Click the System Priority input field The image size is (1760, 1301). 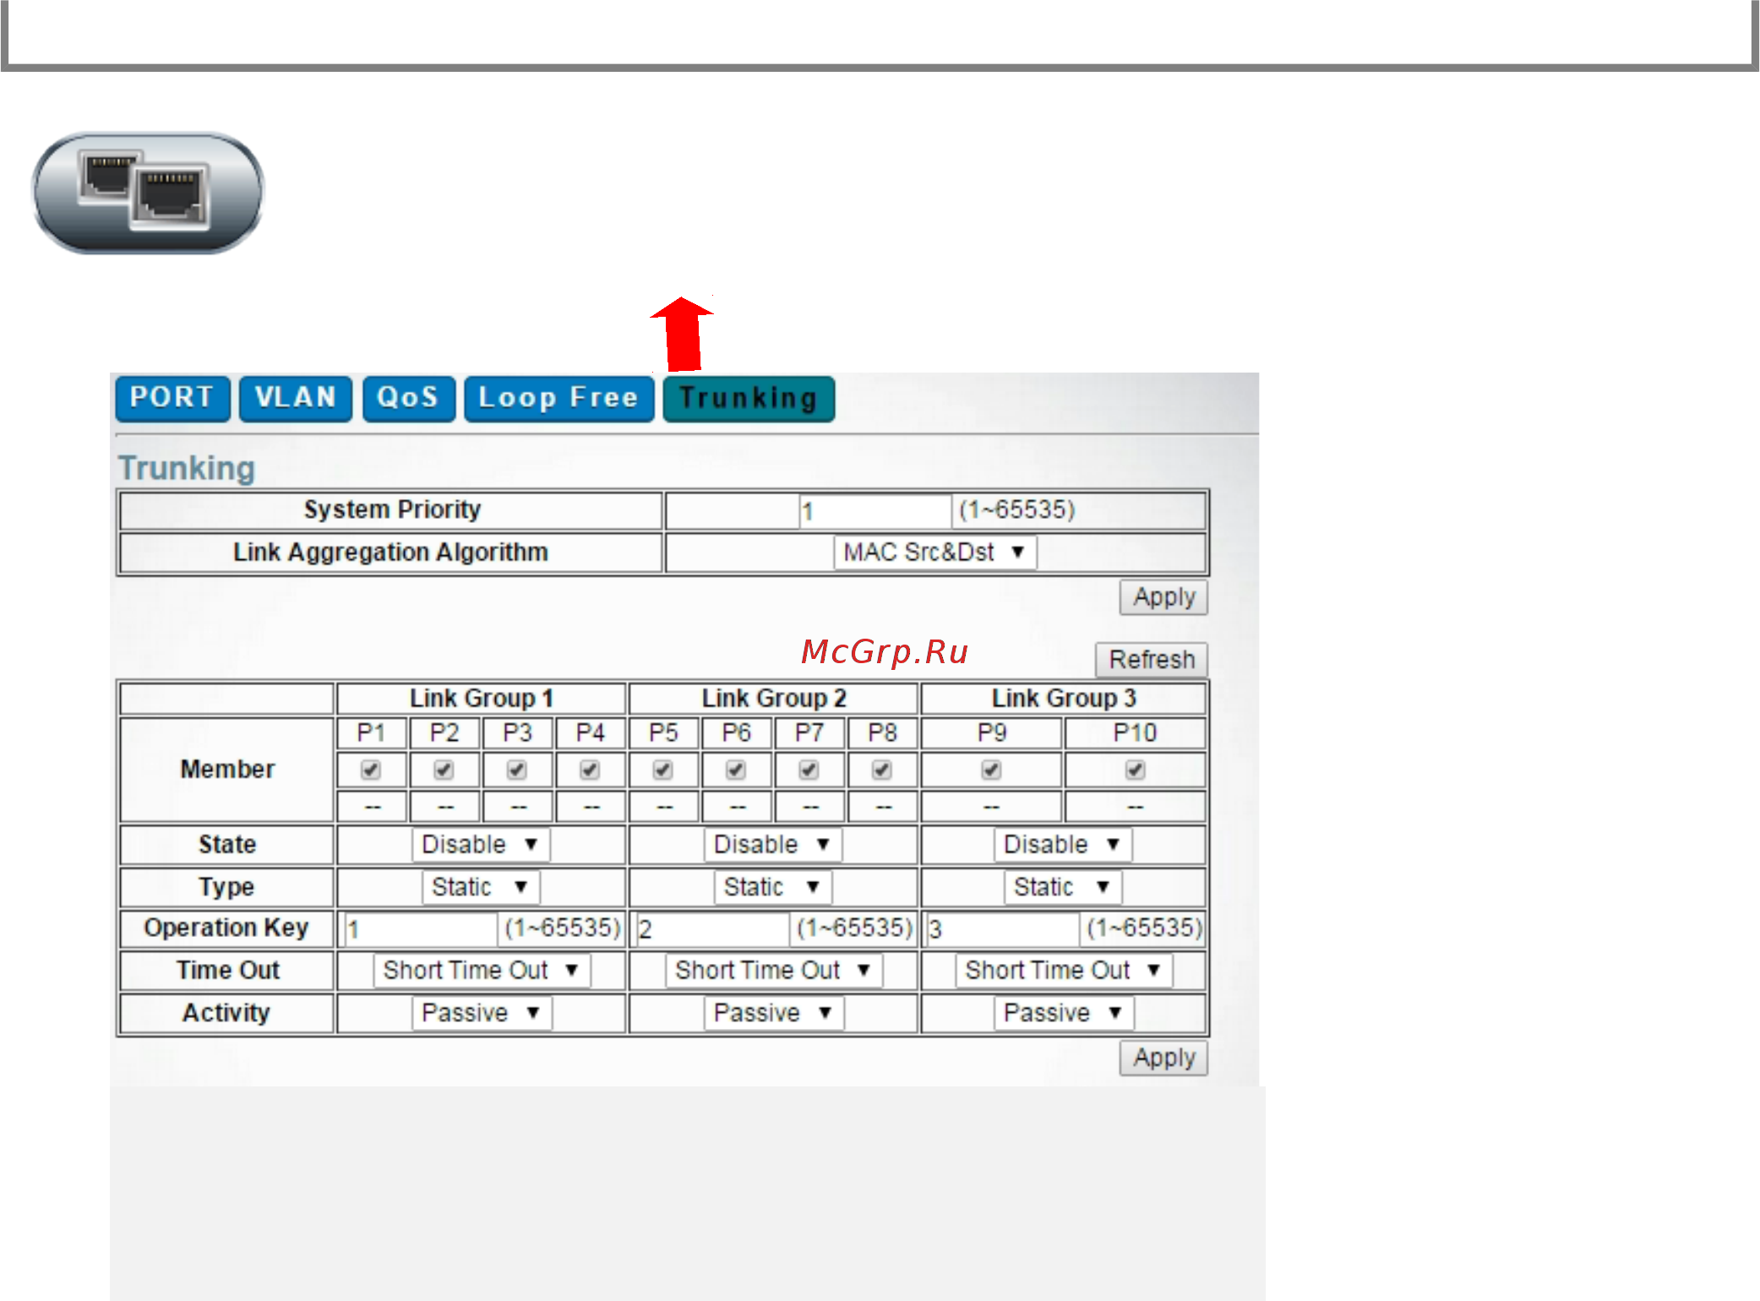(x=875, y=511)
